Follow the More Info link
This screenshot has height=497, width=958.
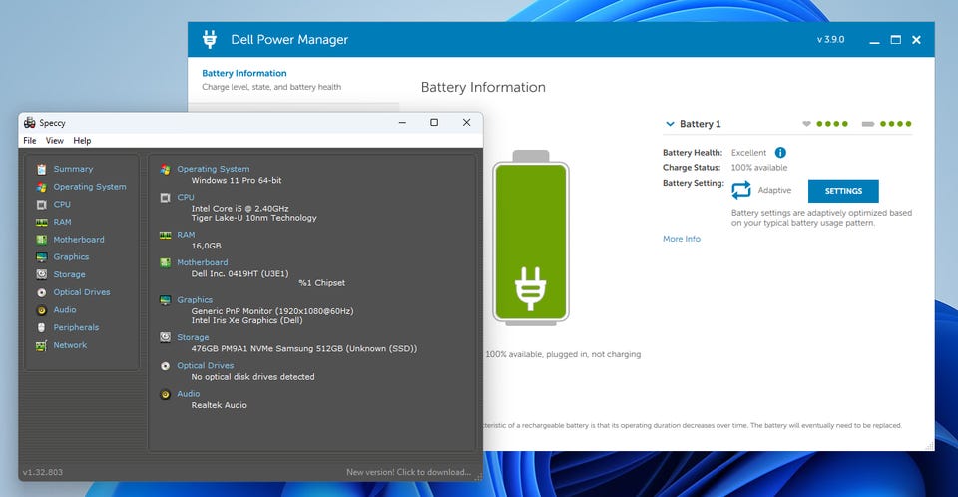(x=682, y=239)
